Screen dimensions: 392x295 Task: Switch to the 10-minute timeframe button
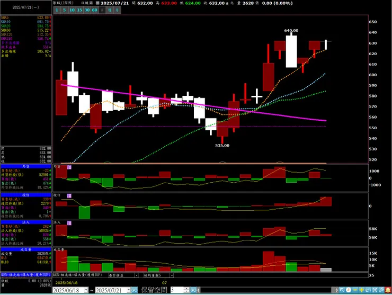(72, 10)
